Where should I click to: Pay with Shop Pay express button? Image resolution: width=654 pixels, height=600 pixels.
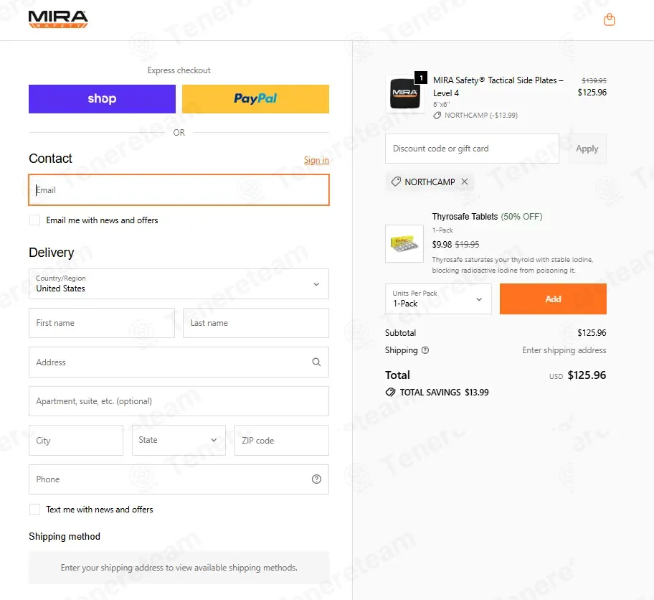pos(102,99)
